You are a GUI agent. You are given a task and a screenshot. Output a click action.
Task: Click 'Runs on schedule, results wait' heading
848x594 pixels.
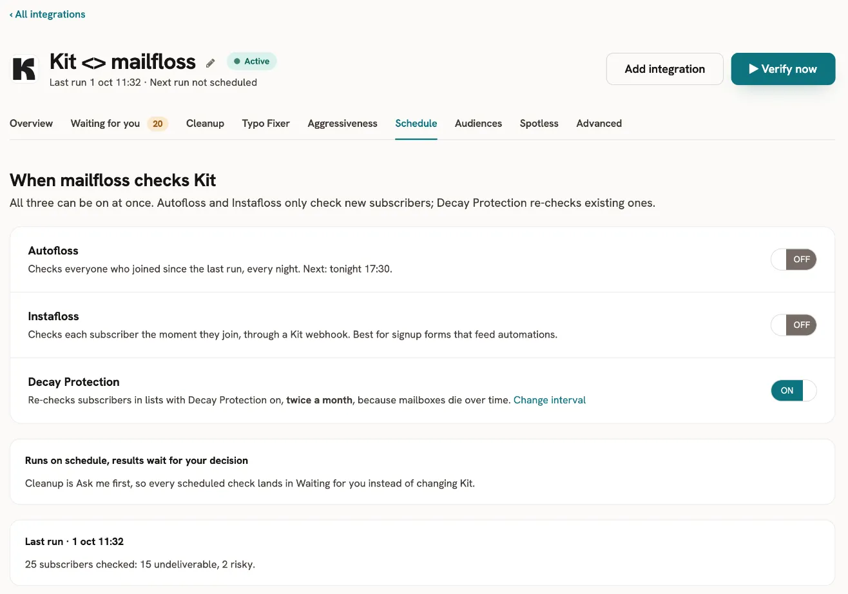tap(137, 461)
